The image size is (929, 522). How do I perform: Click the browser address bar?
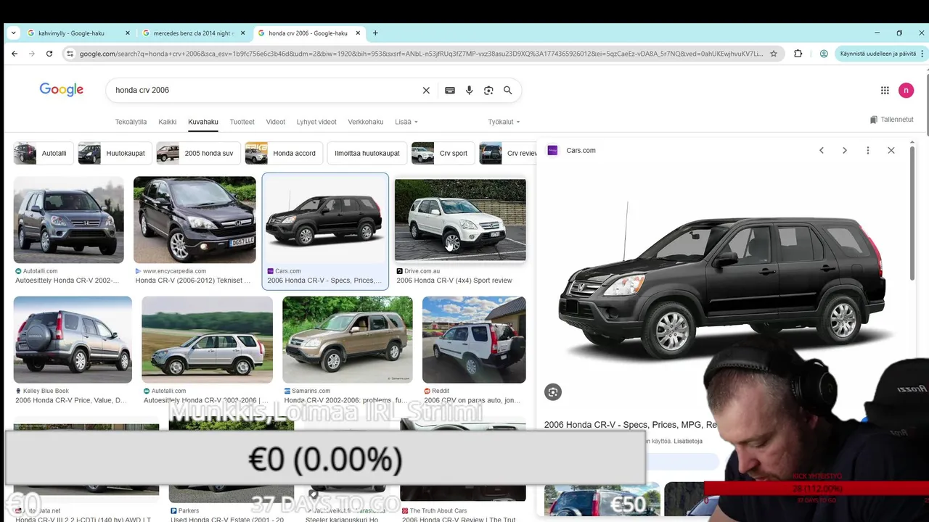click(421, 54)
